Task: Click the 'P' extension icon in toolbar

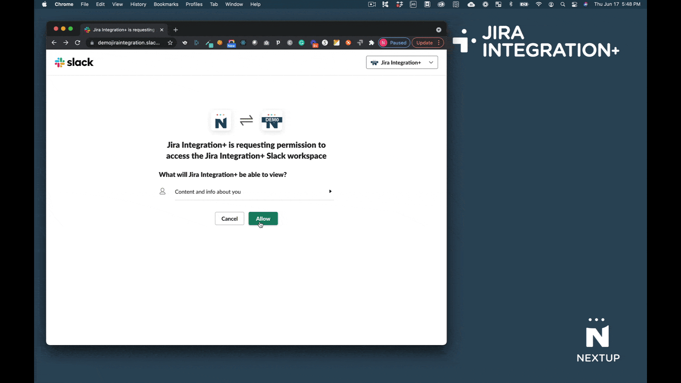Action: [278, 43]
